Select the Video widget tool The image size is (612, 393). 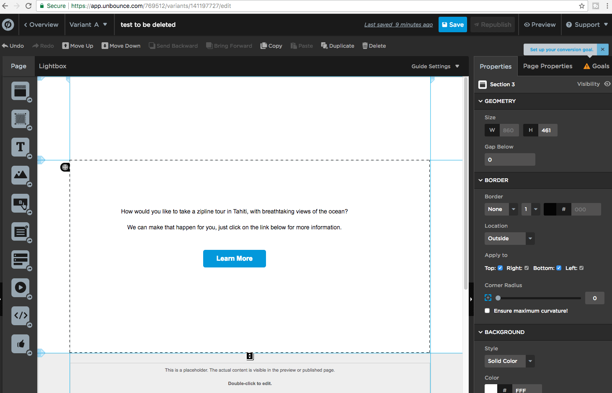click(20, 288)
